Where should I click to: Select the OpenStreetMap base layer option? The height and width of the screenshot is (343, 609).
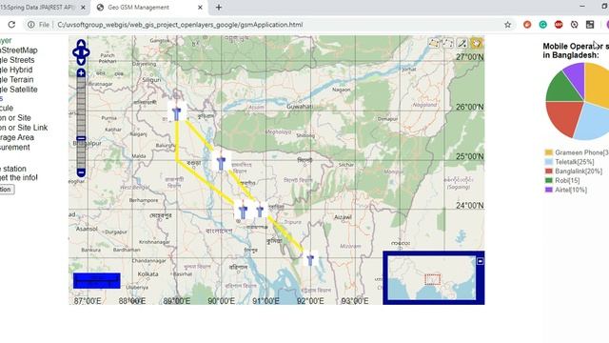tap(19, 50)
